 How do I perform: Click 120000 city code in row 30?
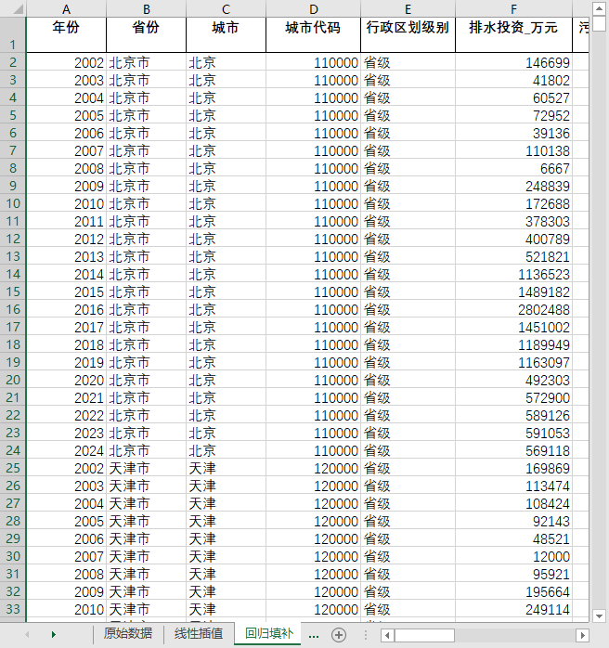(313, 556)
